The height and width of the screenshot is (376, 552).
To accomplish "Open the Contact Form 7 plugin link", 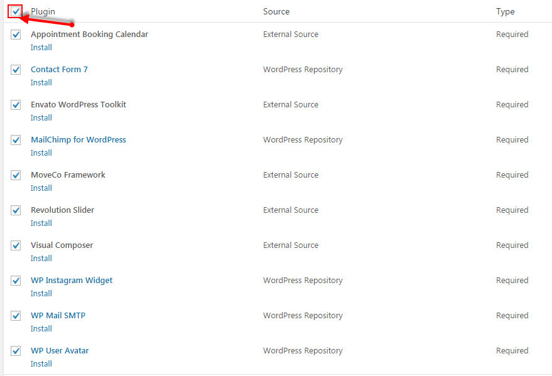I will click(59, 69).
